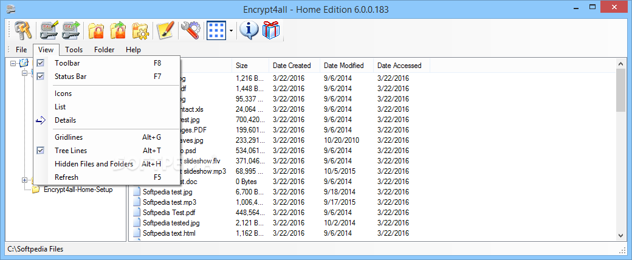
Task: Click the 2,121 B... size cell
Action: [x=250, y=222]
